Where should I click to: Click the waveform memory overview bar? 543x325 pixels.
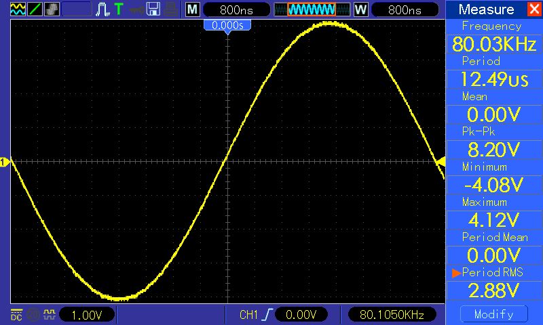[x=312, y=9]
